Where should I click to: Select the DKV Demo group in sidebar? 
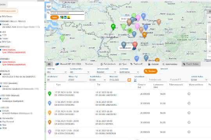pyautogui.click(x=7, y=16)
